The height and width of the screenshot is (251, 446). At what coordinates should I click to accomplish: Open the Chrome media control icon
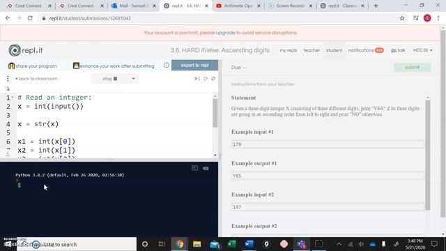[x=415, y=18]
